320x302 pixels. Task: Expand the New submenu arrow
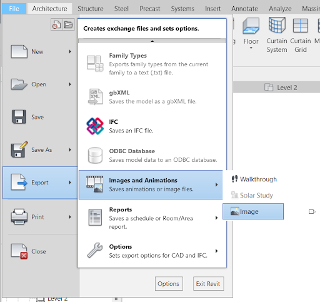coord(70,51)
